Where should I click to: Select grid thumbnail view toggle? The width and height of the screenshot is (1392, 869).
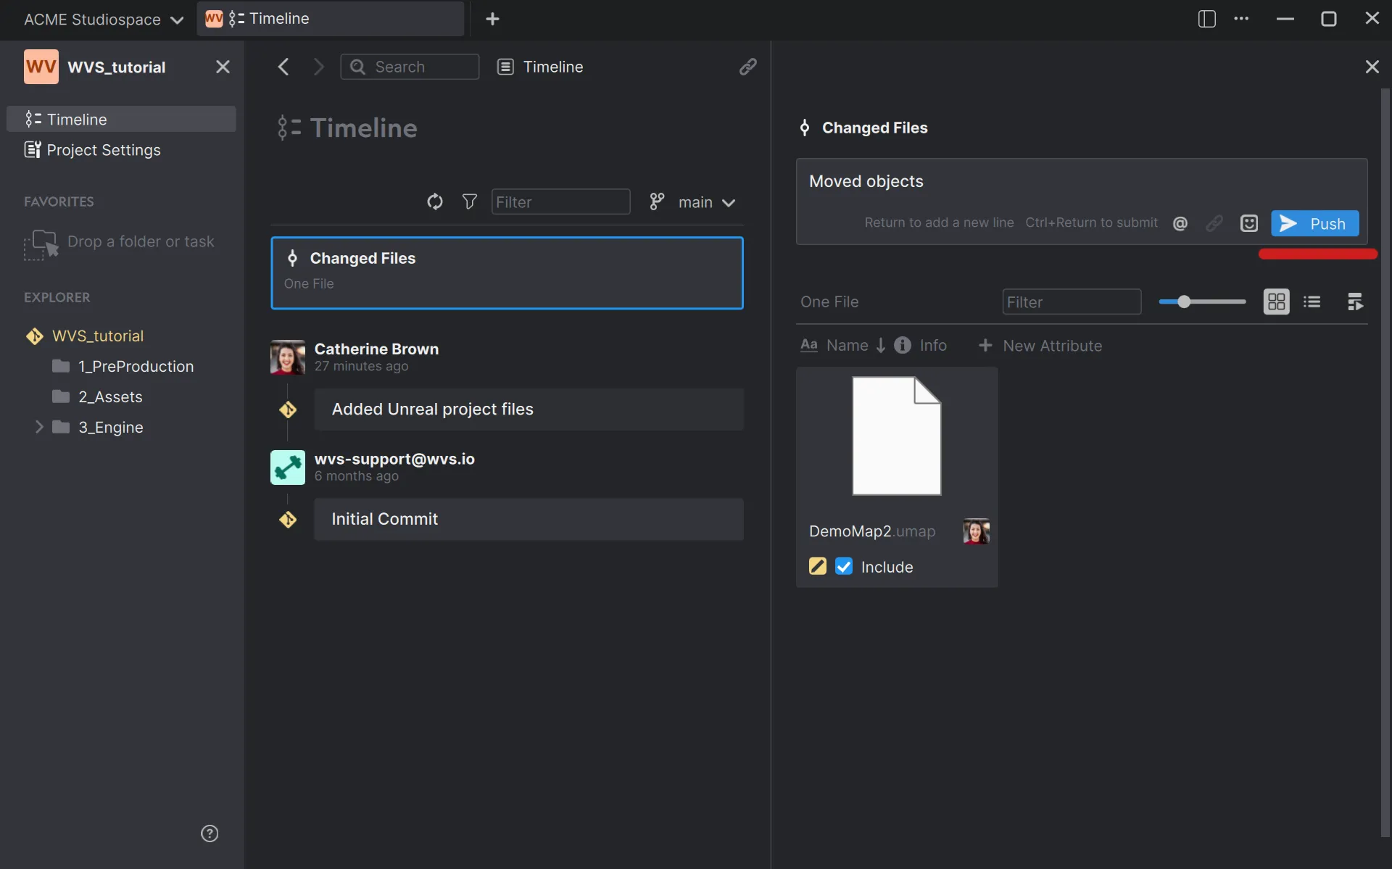(x=1276, y=302)
